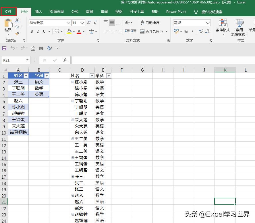Open the 姓名 column filter dropdown
255x223 pixels.
point(26,75)
